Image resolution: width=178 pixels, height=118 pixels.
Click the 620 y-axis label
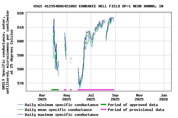(20, 13)
